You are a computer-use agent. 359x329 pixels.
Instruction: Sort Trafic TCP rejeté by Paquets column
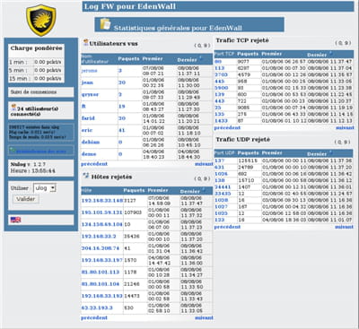pyautogui.click(x=248, y=54)
